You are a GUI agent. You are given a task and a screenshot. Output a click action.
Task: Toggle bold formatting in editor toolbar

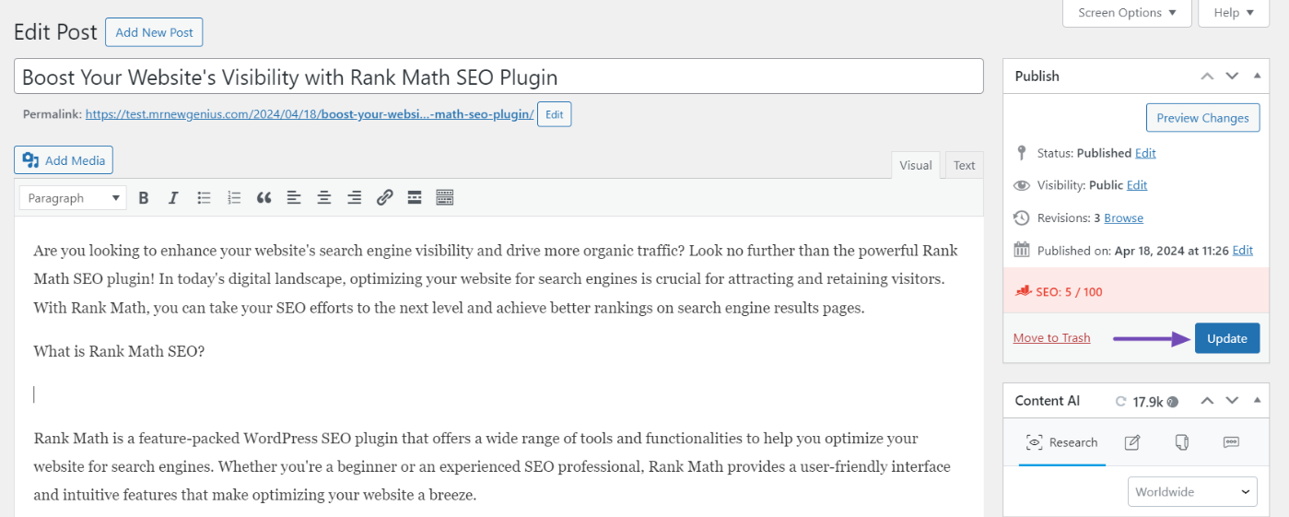click(x=144, y=197)
